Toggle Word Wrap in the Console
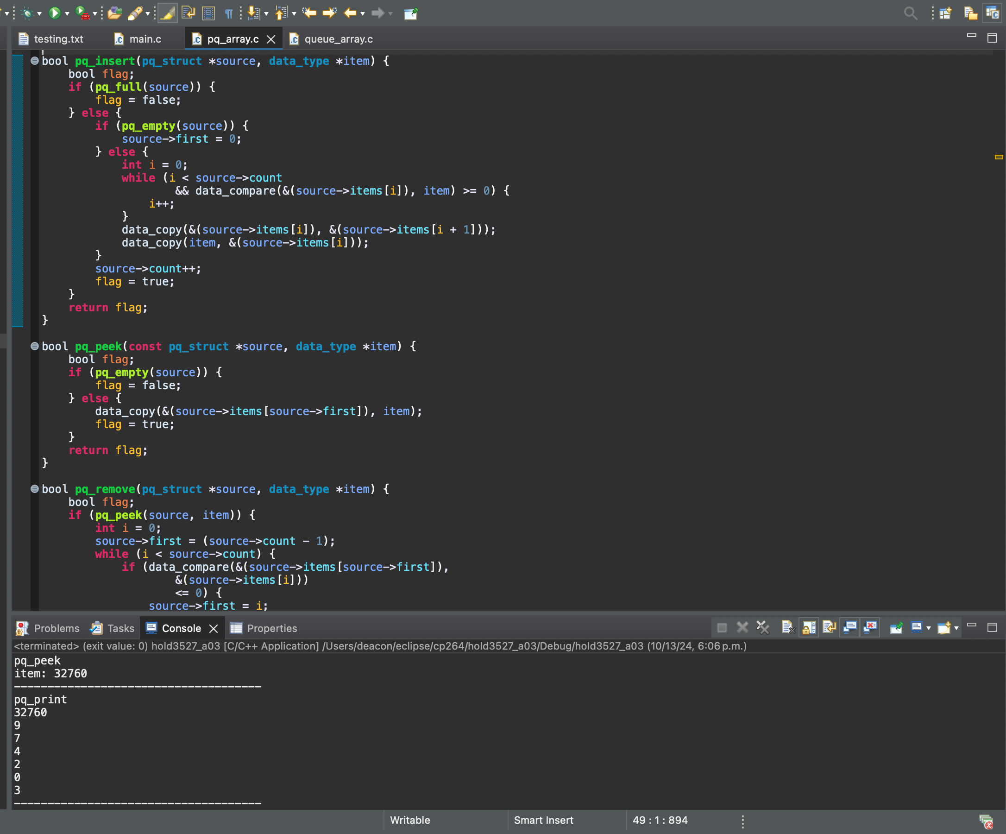1006x834 pixels. coord(829,627)
